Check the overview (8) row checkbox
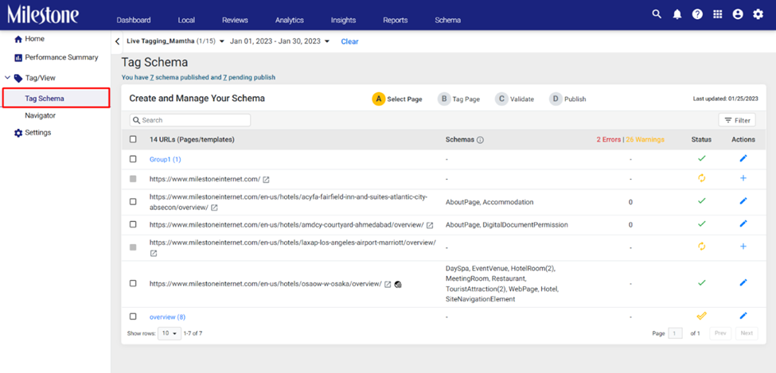The width and height of the screenshot is (776, 373). coord(133,317)
